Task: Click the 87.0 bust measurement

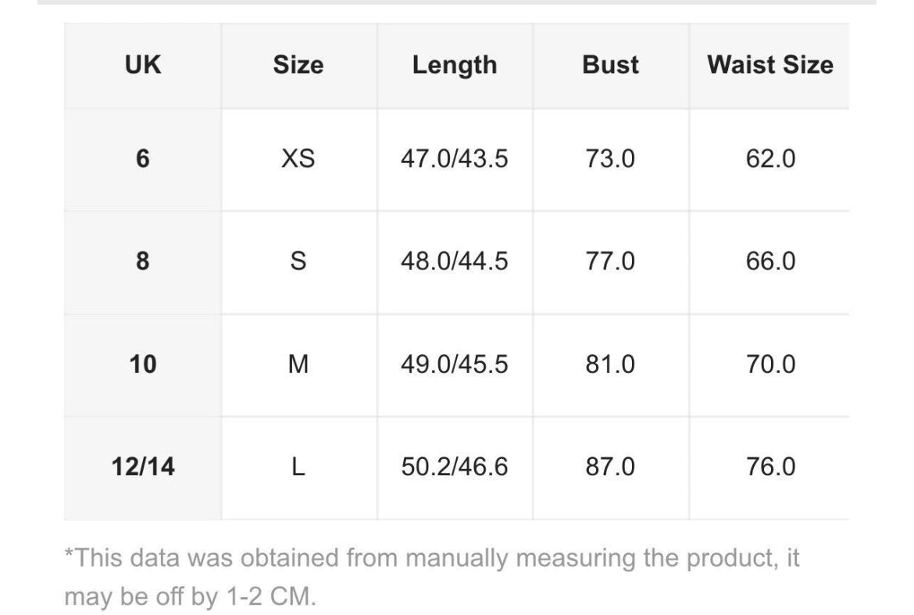Action: click(610, 467)
